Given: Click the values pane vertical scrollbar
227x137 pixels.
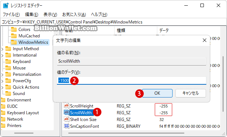Looking at the screenshot, I should tap(223, 84).
